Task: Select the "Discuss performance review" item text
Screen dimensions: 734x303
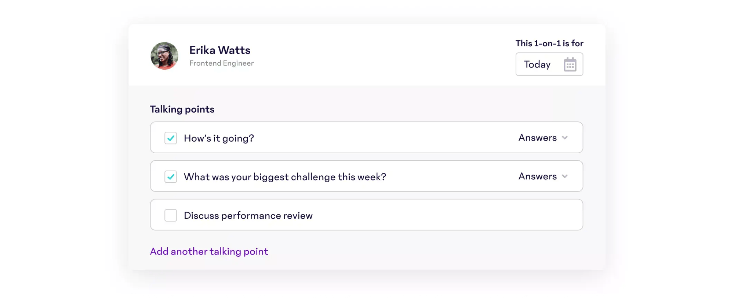Action: click(248, 216)
